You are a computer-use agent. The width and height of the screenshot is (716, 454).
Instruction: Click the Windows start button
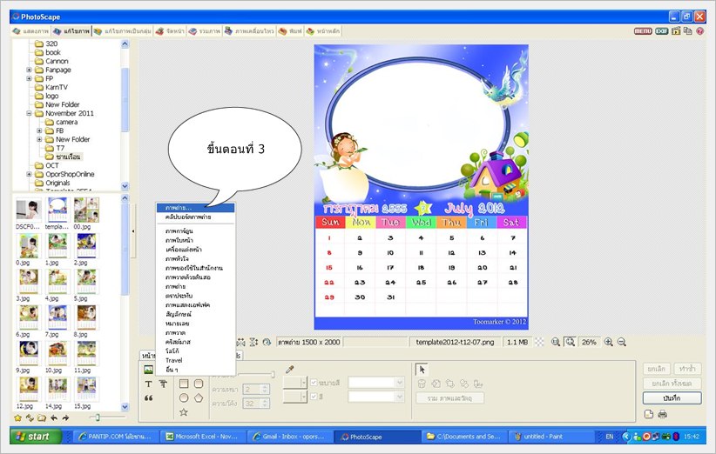point(36,437)
